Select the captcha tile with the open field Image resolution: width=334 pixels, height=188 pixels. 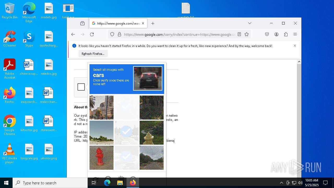click(x=102, y=133)
